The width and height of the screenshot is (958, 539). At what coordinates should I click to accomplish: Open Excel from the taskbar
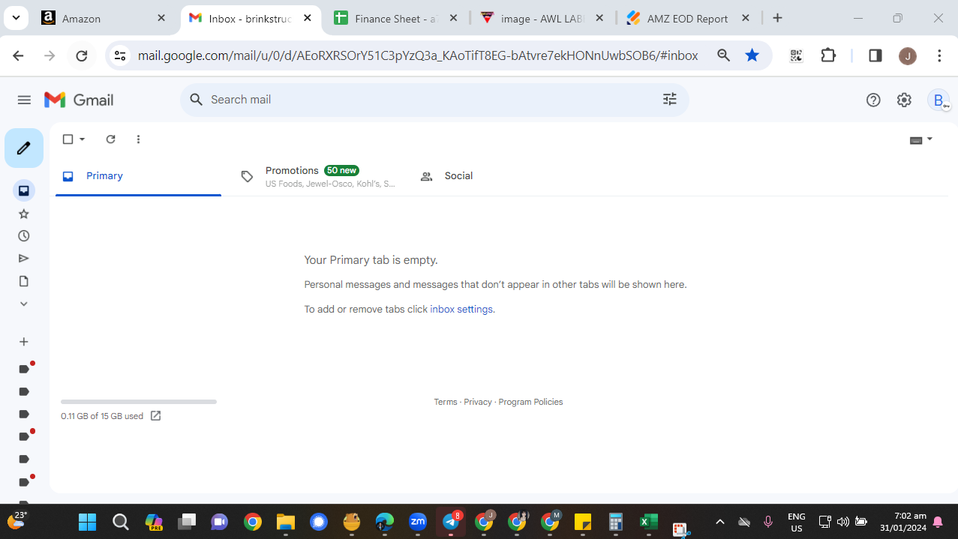pos(648,522)
